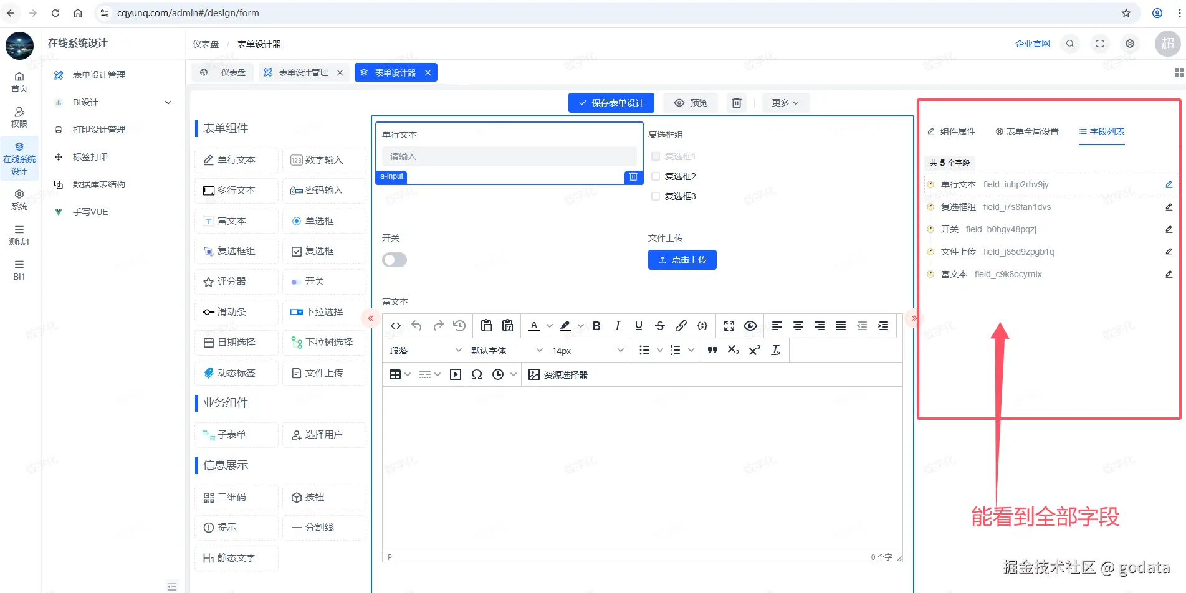Collapse the left component panel arrow
Screen dimensions: 1186x593
pyautogui.click(x=371, y=318)
